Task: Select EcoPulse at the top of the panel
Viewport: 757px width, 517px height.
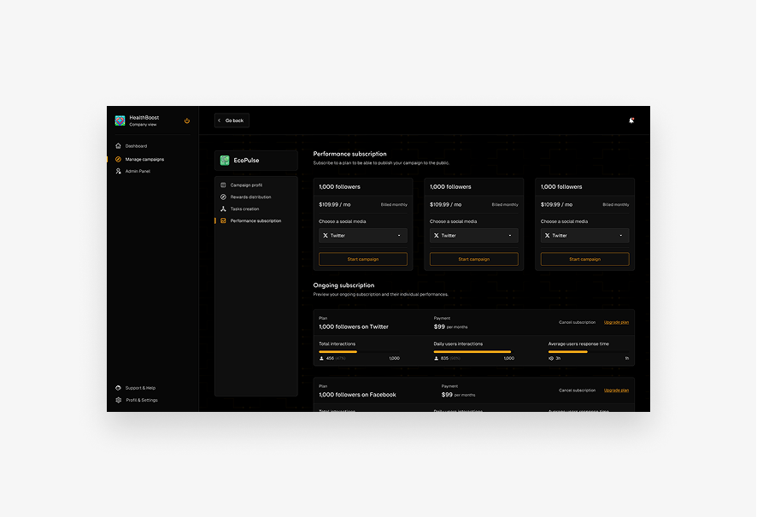Action: coord(239,160)
